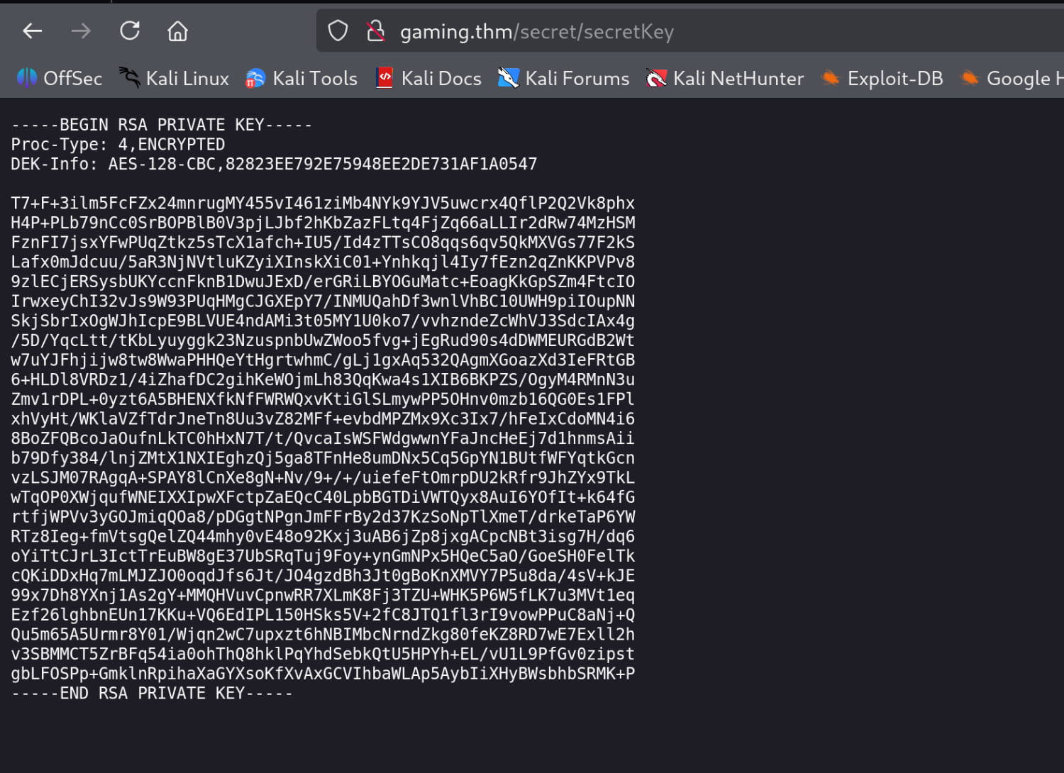Click the DEK-Info AES-128-CBC line
Image resolution: width=1064 pixels, height=773 pixels.
[274, 165]
